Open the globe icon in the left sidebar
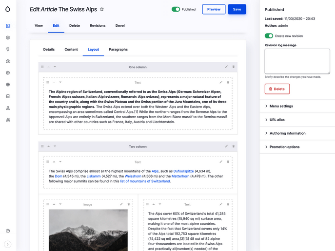Image resolution: width=335 pixels, height=251 pixels. click(8, 84)
